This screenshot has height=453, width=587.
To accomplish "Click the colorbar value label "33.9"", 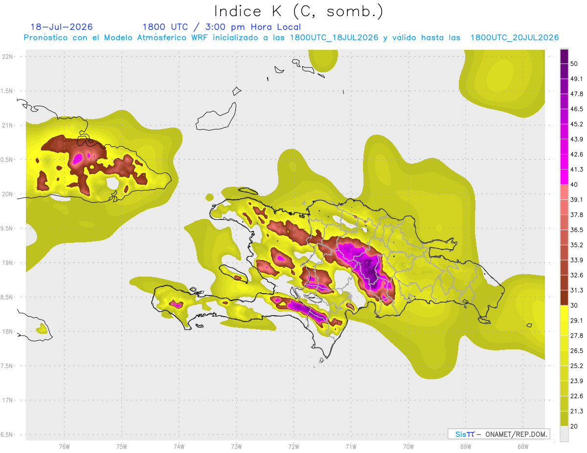I will pos(576,260).
